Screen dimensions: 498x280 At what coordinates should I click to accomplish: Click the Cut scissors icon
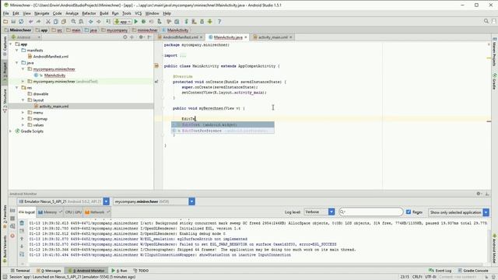pos(48,22)
